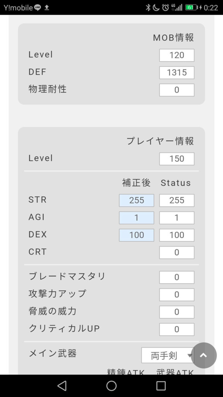Screen dimensions: 223x397
Task: Tap the LINE notification icon in status bar
Action: [x=38, y=8]
